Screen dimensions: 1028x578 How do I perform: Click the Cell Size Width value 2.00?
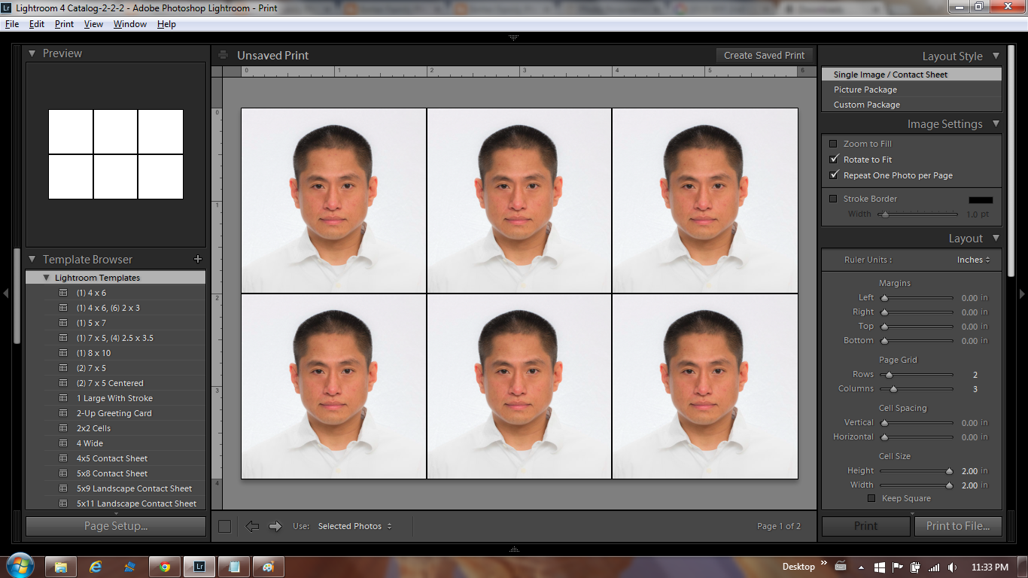click(x=969, y=485)
